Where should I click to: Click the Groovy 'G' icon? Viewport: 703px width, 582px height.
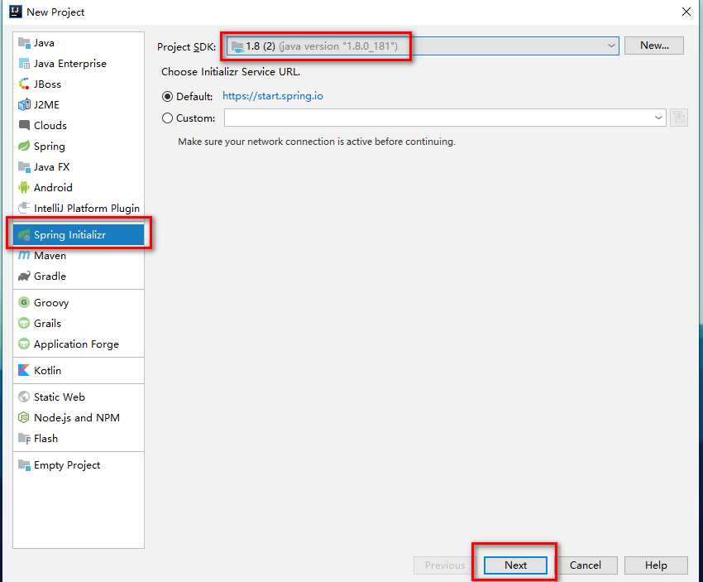click(x=24, y=302)
